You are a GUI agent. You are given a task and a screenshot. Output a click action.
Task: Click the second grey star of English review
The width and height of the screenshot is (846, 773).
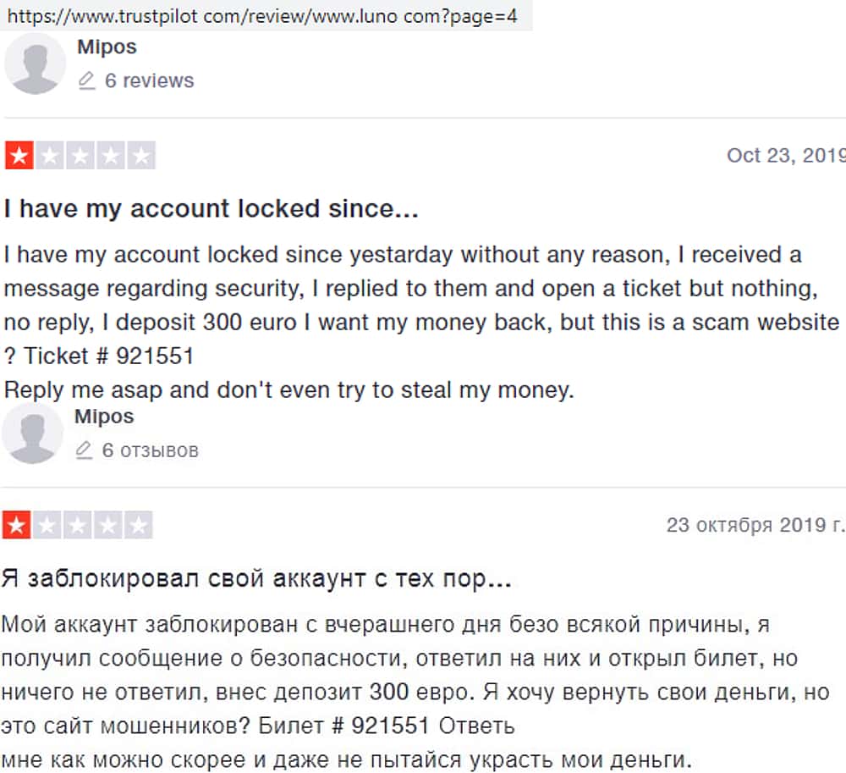coord(49,156)
